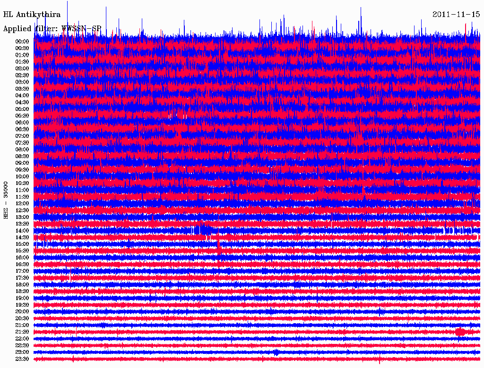Select the 09:00 time label
484x368 pixels.
click(x=22, y=163)
